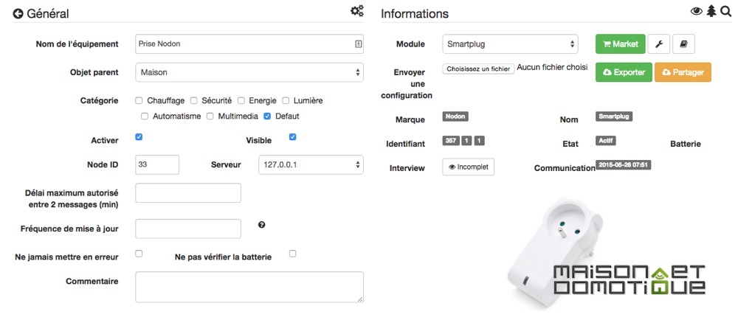Expand the Serveur 127.0.0.1 dropdown
The height and width of the screenshot is (320, 738).
(311, 165)
